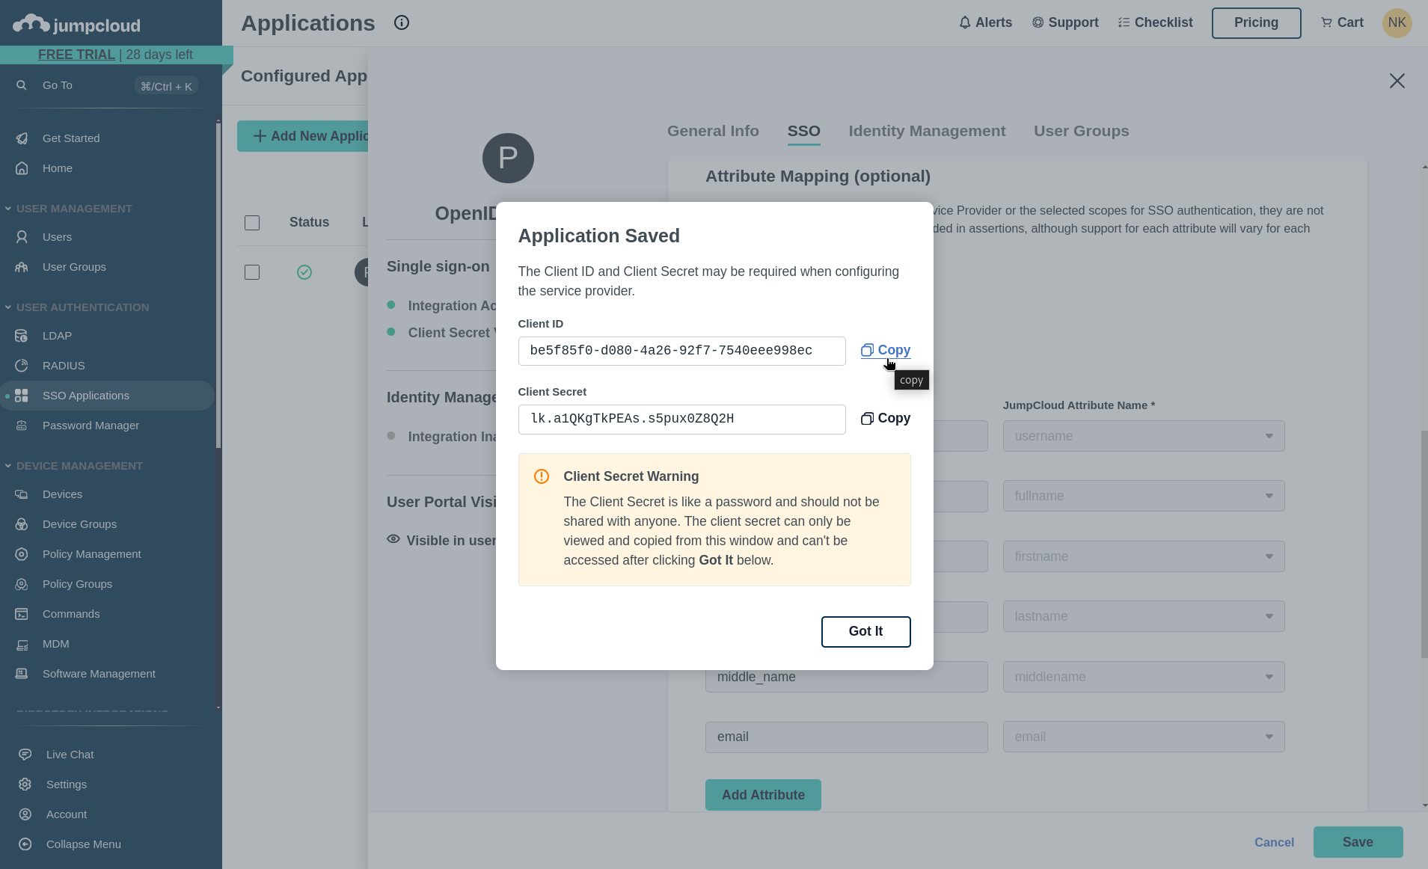Copy the Client Secret value
The image size is (1428, 869).
pyautogui.click(x=885, y=418)
